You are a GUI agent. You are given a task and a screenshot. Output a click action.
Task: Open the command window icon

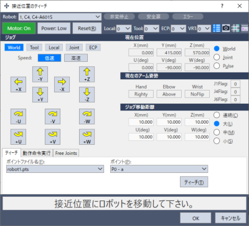pyautogui.click(x=245, y=28)
